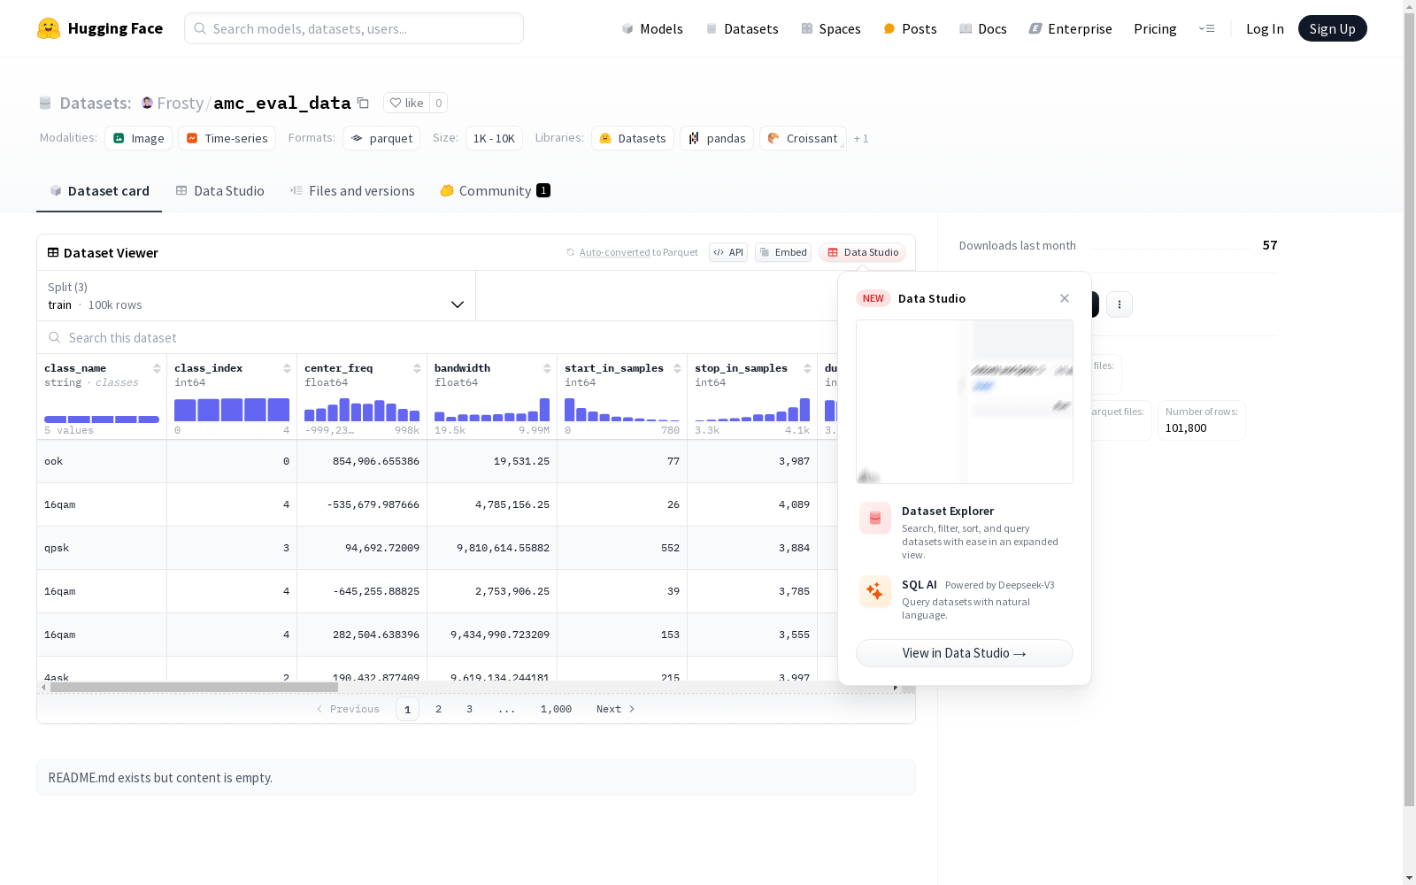1416x885 pixels.
Task: Click the center_freq histogram
Action: click(362, 410)
